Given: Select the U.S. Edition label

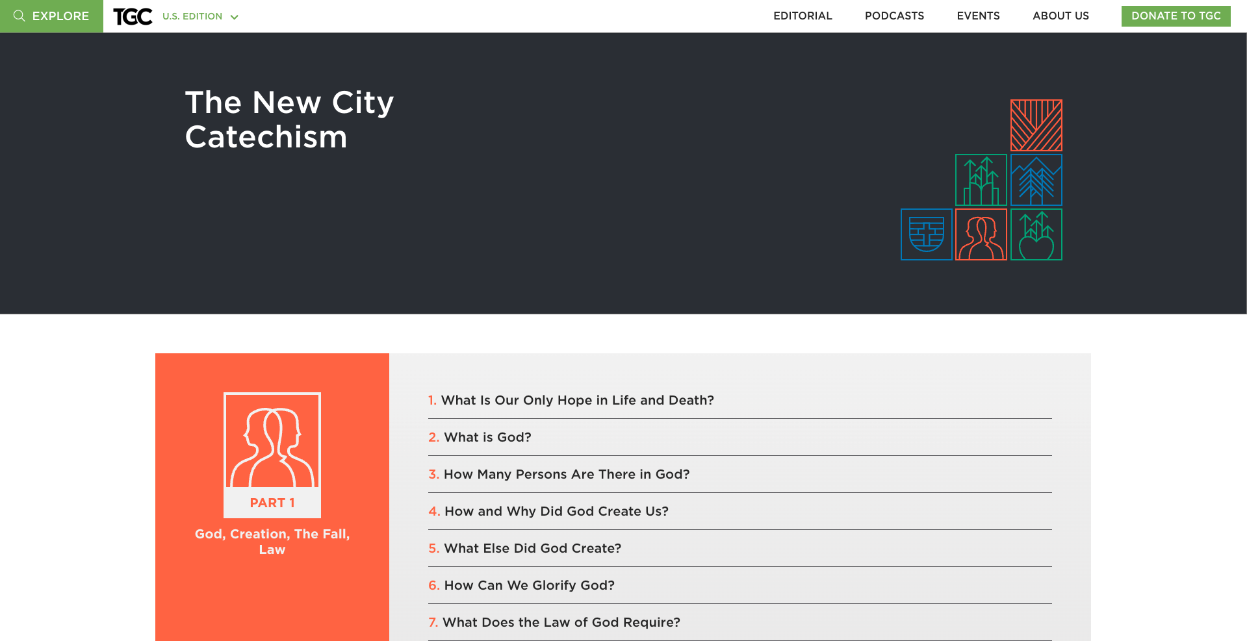Looking at the screenshot, I should 192,16.
